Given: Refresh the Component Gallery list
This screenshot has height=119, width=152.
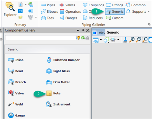Looking at the screenshot, I should pos(83,38).
